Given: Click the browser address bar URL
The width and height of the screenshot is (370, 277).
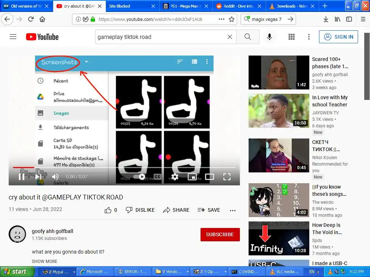Looking at the screenshot, I should point(150,19).
